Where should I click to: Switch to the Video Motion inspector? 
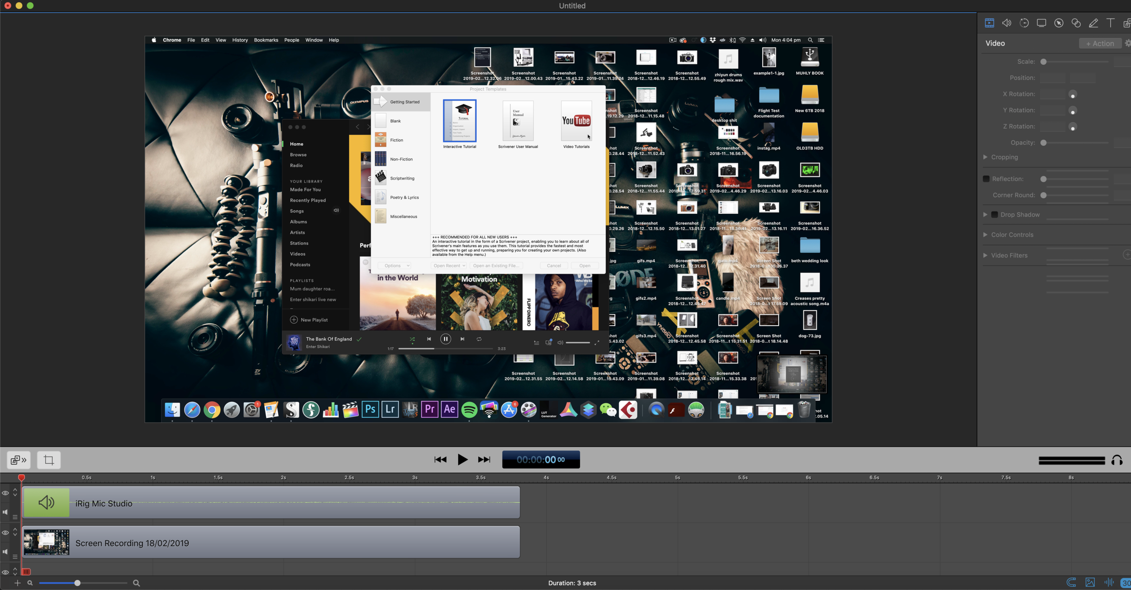tap(1024, 23)
